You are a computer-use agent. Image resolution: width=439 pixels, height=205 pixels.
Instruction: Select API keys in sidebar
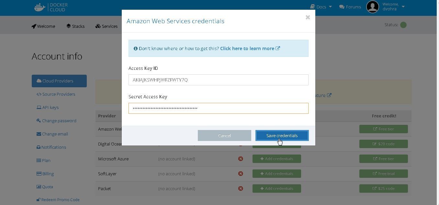(x=48, y=107)
